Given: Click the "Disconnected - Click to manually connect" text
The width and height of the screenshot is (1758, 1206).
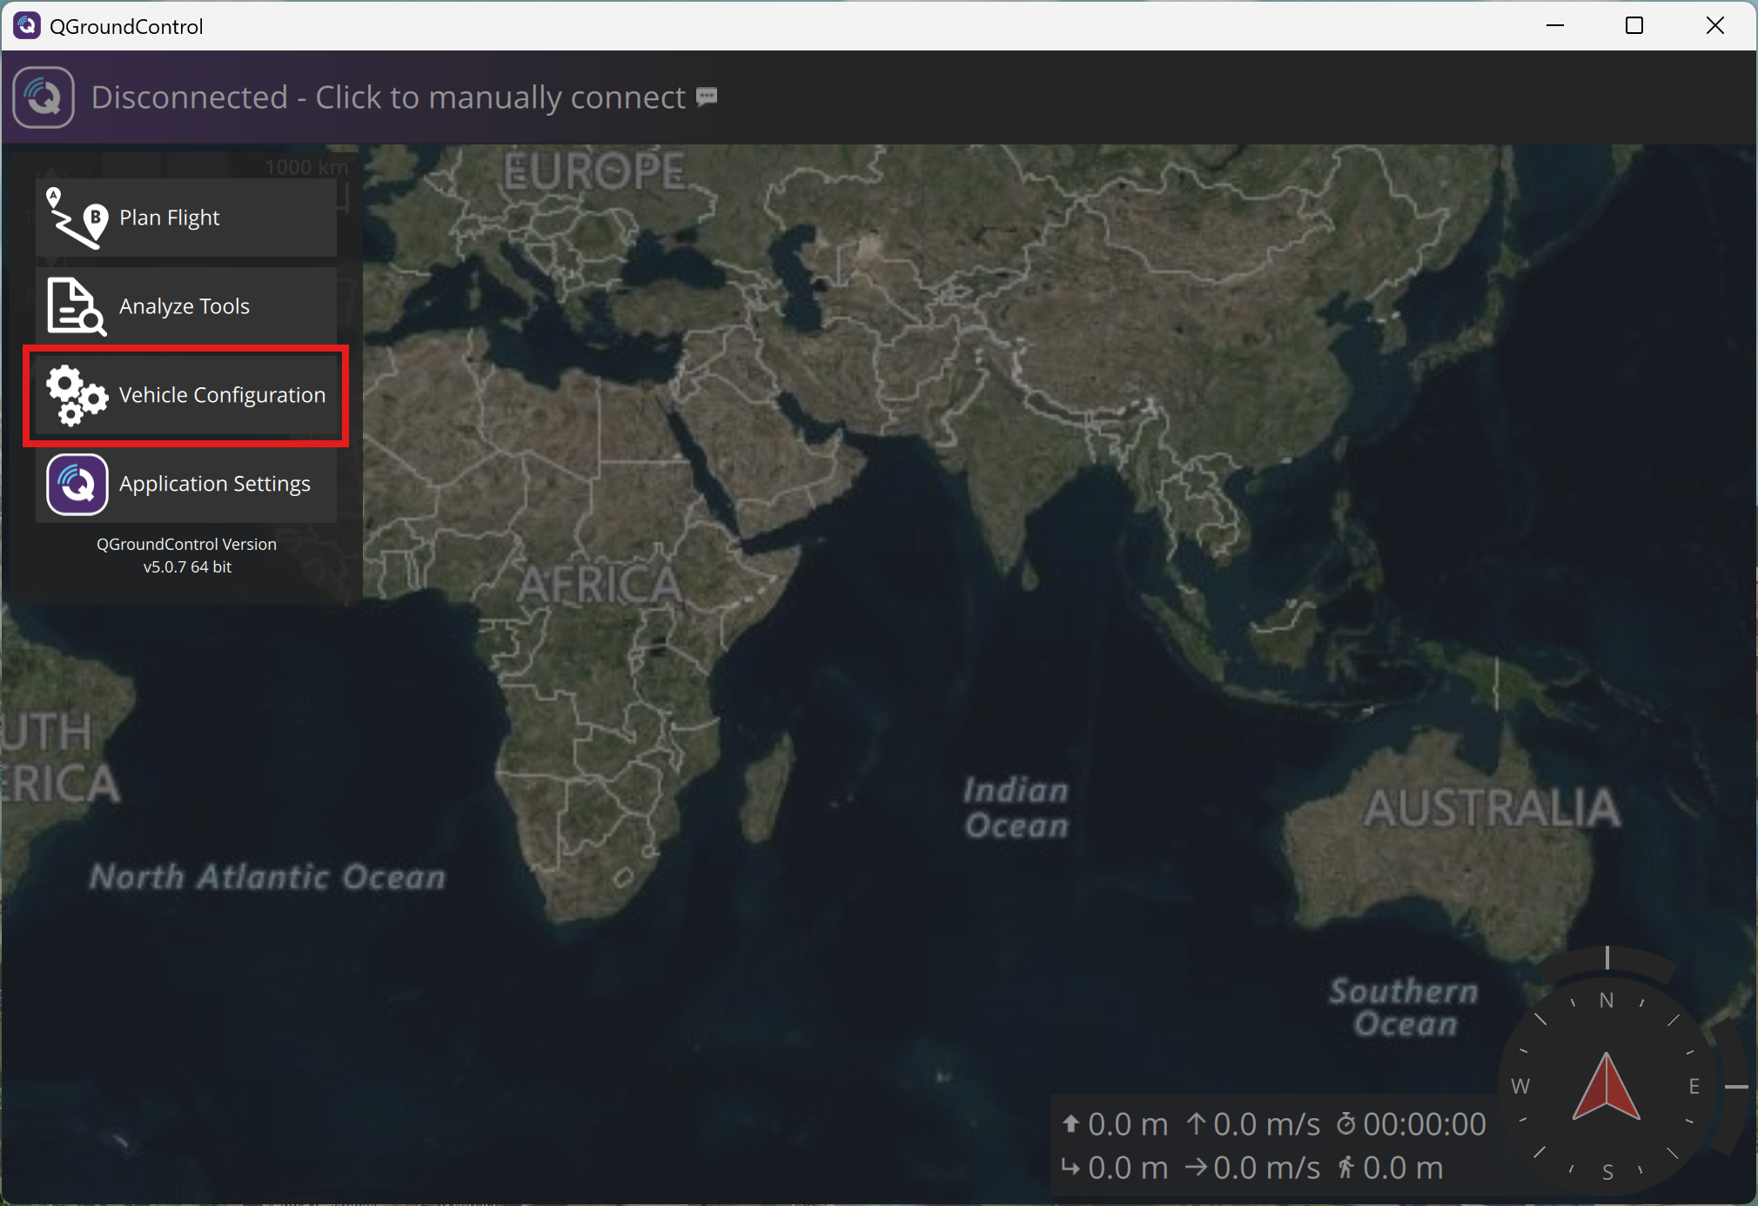Looking at the screenshot, I should pyautogui.click(x=388, y=97).
